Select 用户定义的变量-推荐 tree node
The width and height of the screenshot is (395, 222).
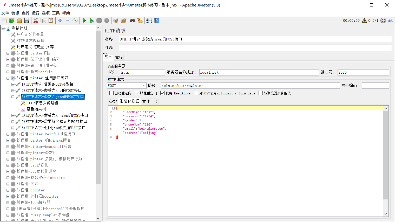[35, 47]
